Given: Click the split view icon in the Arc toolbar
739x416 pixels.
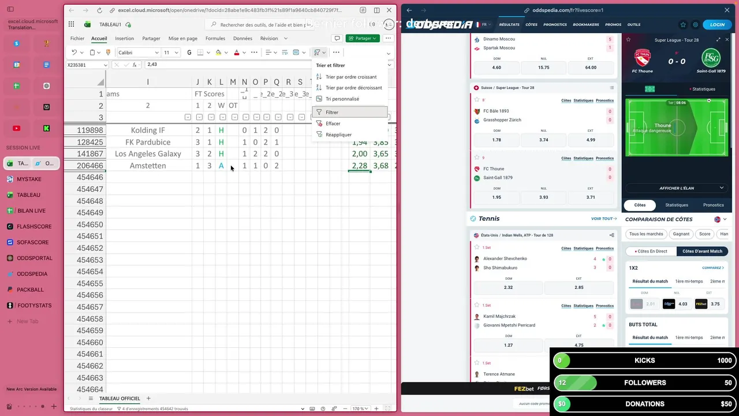Looking at the screenshot, I should click(377, 10).
